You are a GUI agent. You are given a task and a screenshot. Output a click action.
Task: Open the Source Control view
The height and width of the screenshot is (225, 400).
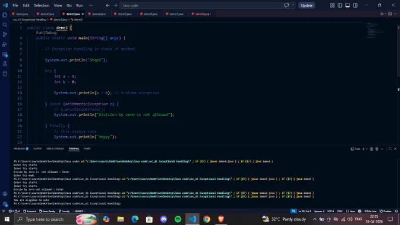click(x=5, y=35)
